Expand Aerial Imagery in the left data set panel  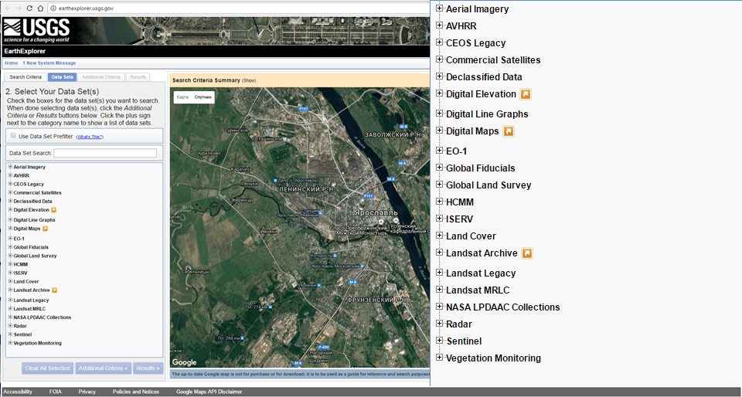10,167
